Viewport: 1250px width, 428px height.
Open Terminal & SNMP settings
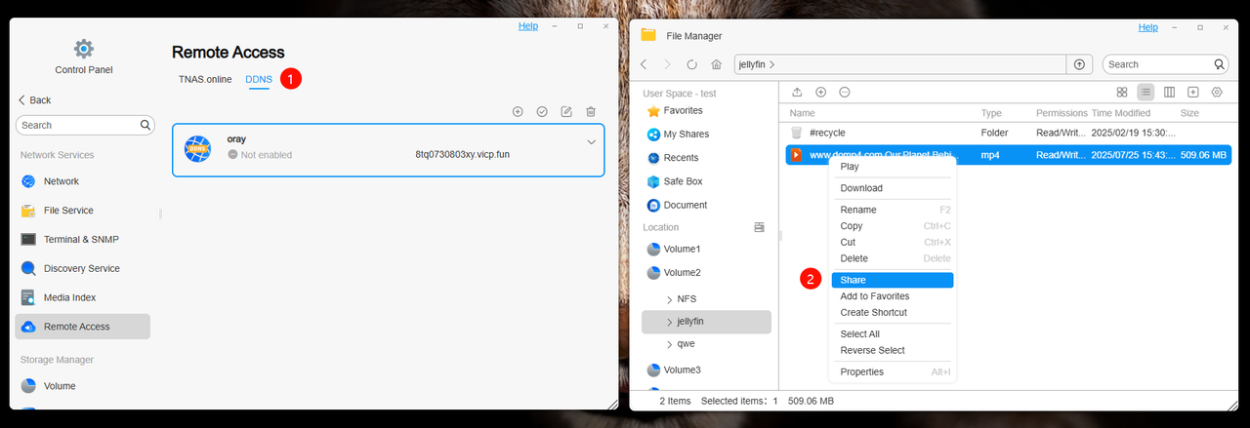83,239
